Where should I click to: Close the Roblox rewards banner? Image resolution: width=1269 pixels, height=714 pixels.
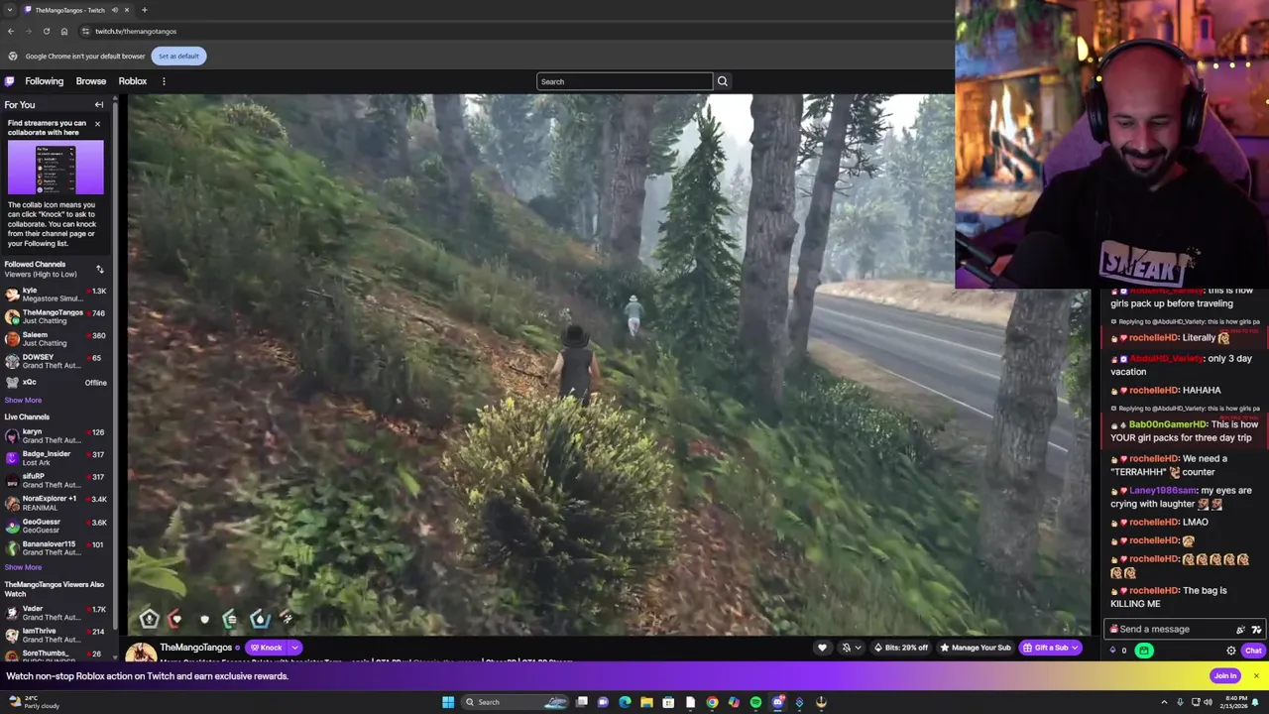(x=1256, y=676)
